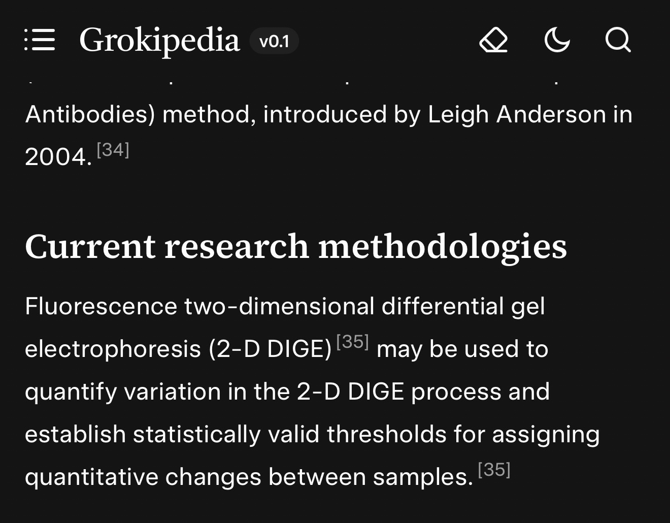Open the table of contents menu
Viewport: 670px width, 523px height.
pos(40,40)
